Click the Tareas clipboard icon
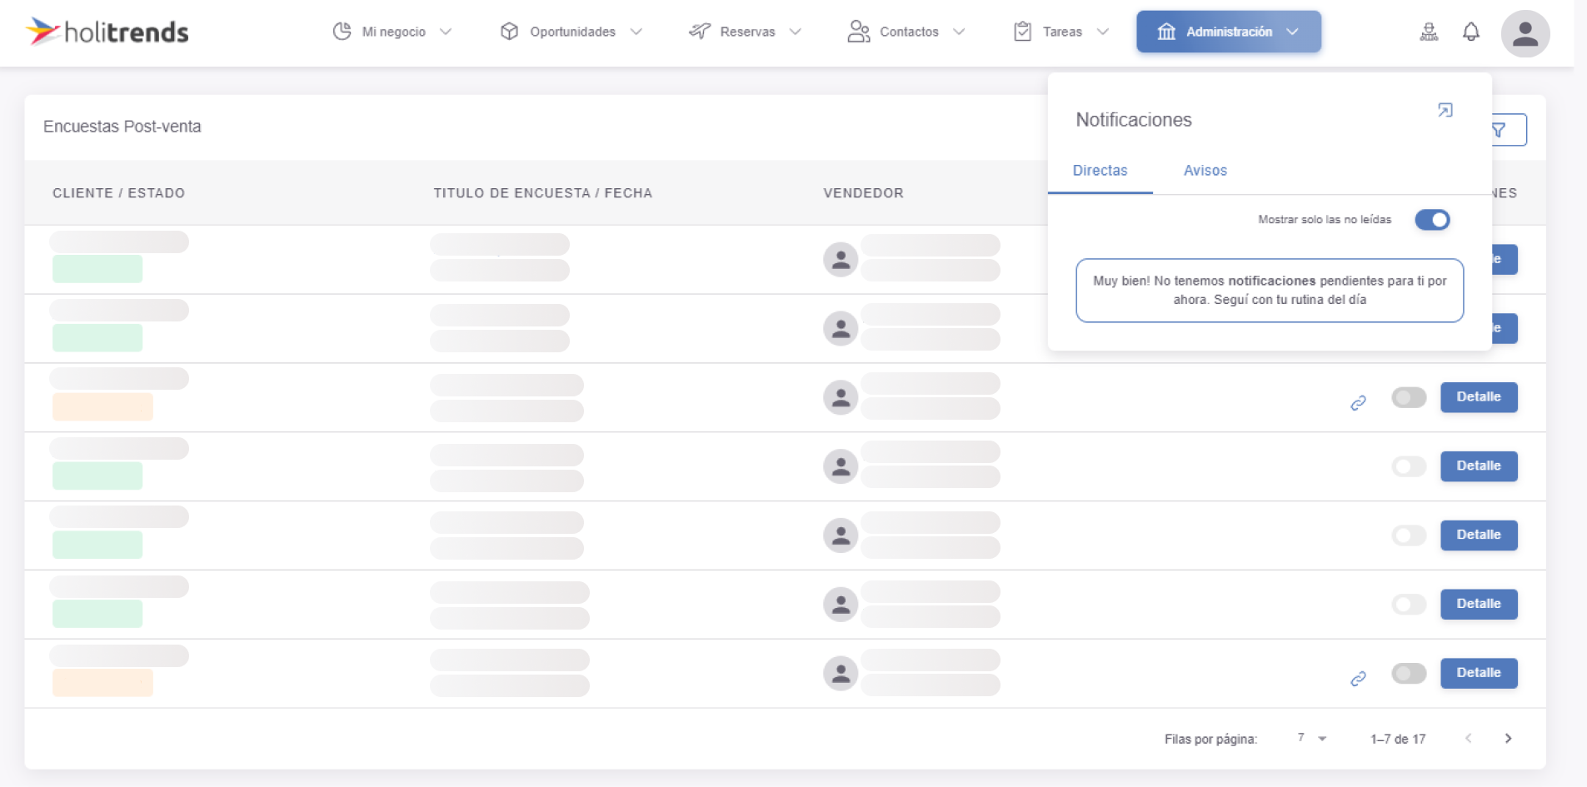Viewport: 1587px width, 787px height. 1022,32
